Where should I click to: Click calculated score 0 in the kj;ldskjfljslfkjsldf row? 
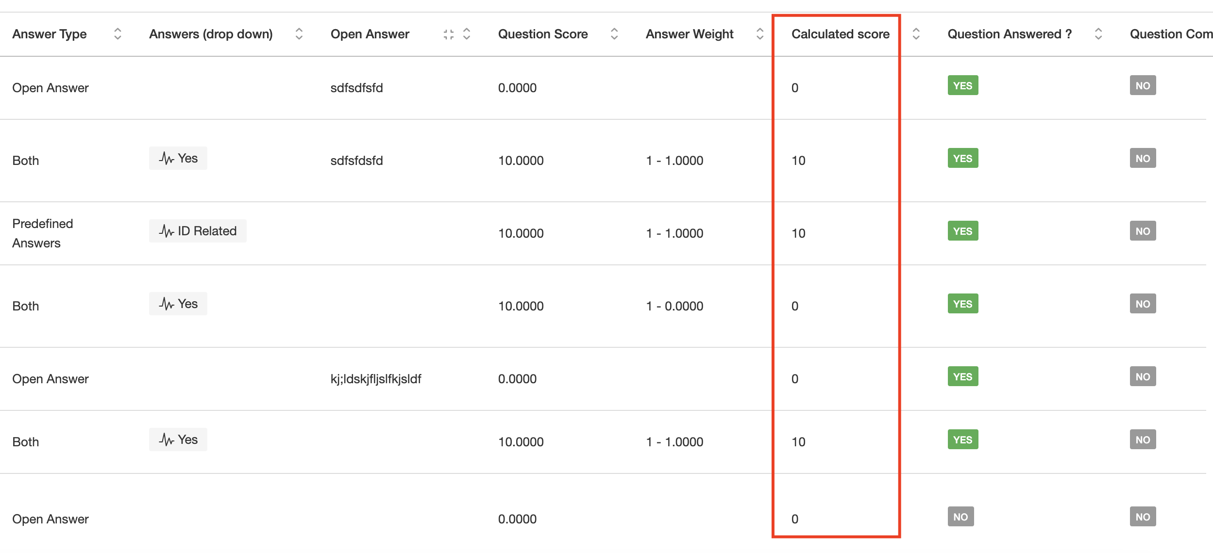[795, 379]
